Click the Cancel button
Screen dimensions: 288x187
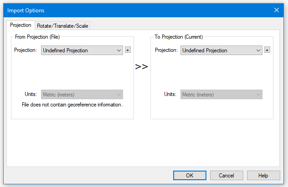pyautogui.click(x=226, y=176)
